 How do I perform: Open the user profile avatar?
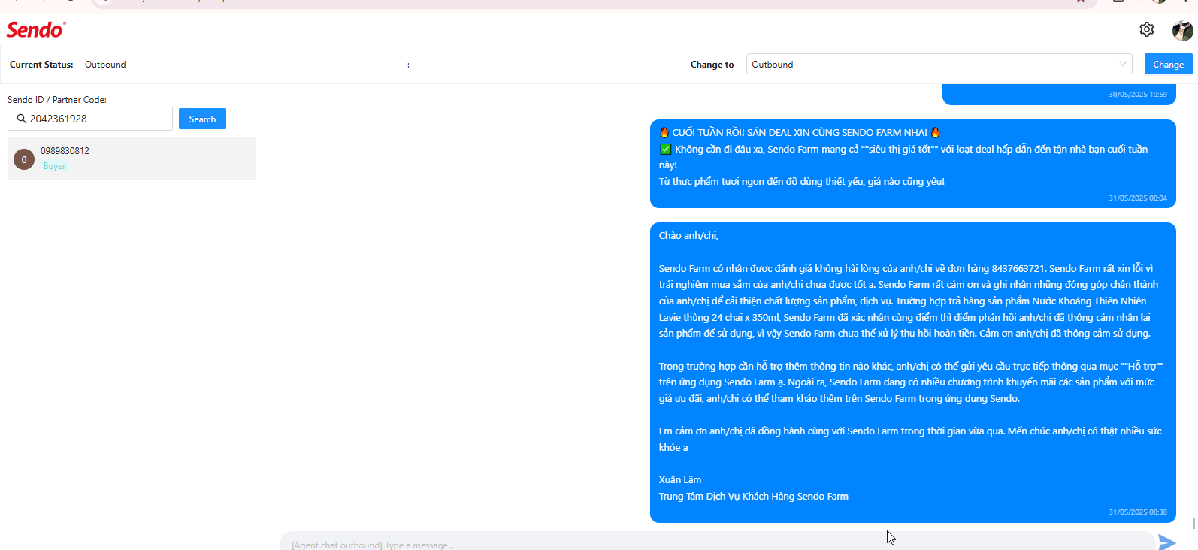[x=1182, y=30]
